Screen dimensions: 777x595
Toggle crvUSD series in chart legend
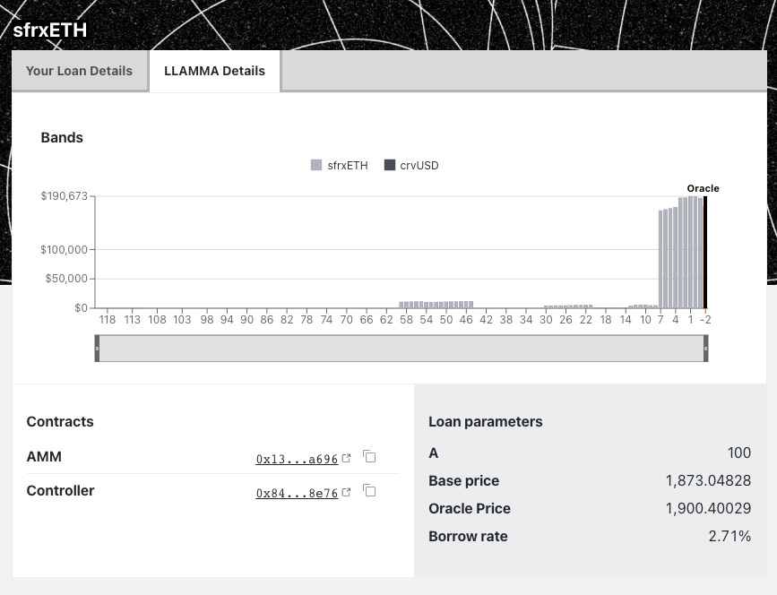411,166
